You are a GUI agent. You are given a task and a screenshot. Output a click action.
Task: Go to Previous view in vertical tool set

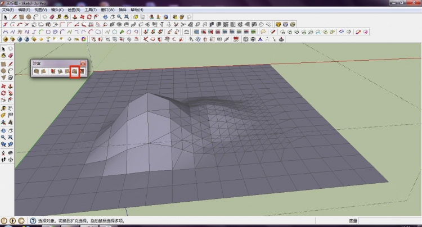tap(3, 144)
